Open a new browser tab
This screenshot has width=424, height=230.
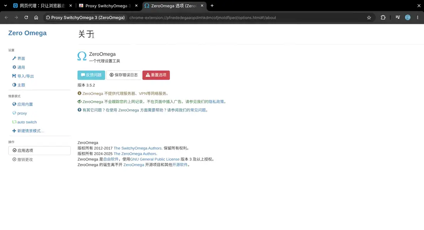(x=212, y=6)
